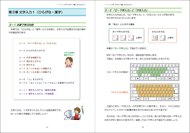Click the 3あ key image in かな入力 box
This screenshot has height=133, width=190.
click(x=155, y=38)
